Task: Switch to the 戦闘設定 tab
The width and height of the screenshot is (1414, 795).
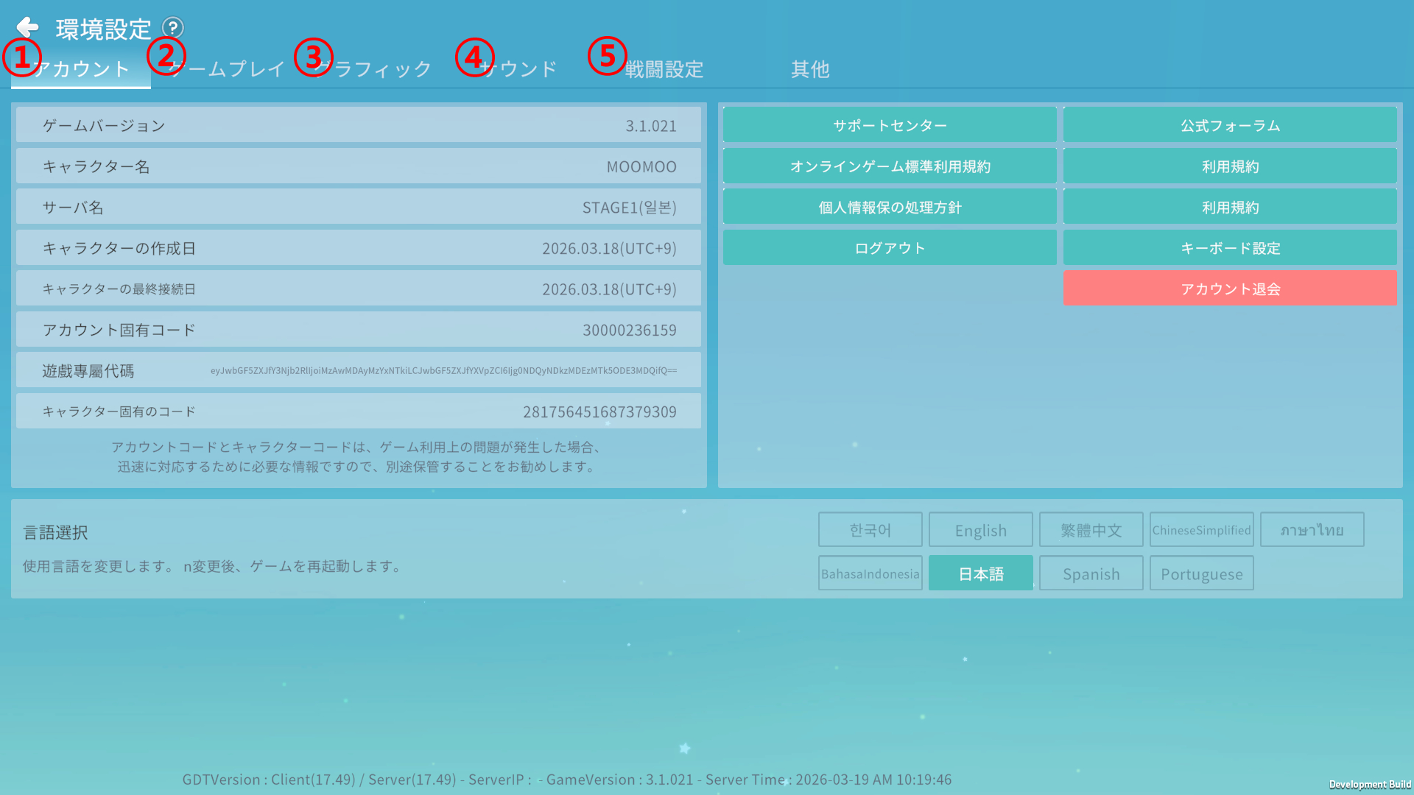Action: coord(664,69)
